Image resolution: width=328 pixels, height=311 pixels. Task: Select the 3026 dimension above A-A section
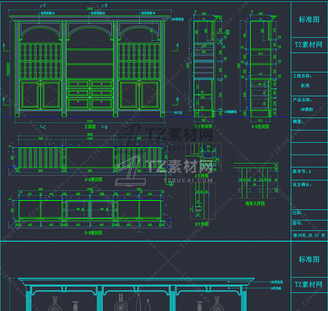tap(90, 134)
